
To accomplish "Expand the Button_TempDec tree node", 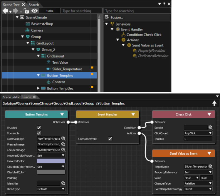I will point(38,88).
